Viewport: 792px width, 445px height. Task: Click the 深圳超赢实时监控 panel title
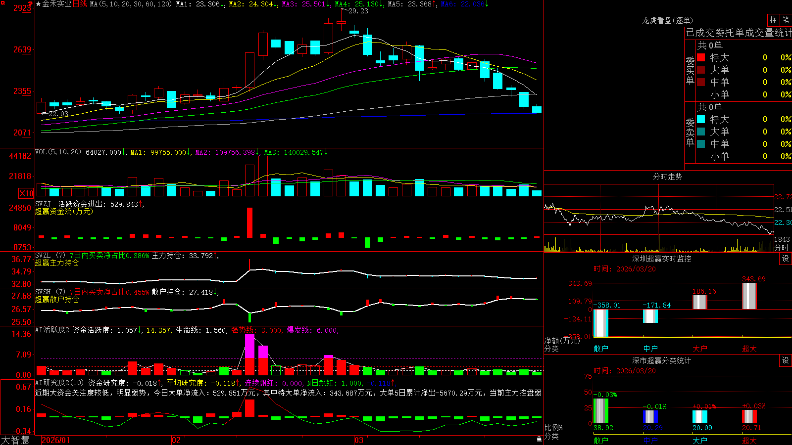point(661,259)
